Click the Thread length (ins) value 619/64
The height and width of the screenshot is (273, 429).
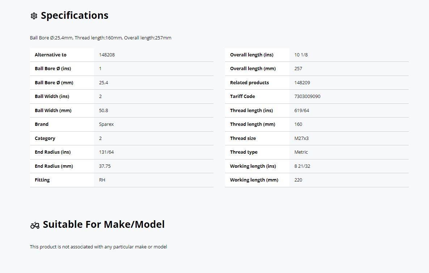tap(302, 111)
